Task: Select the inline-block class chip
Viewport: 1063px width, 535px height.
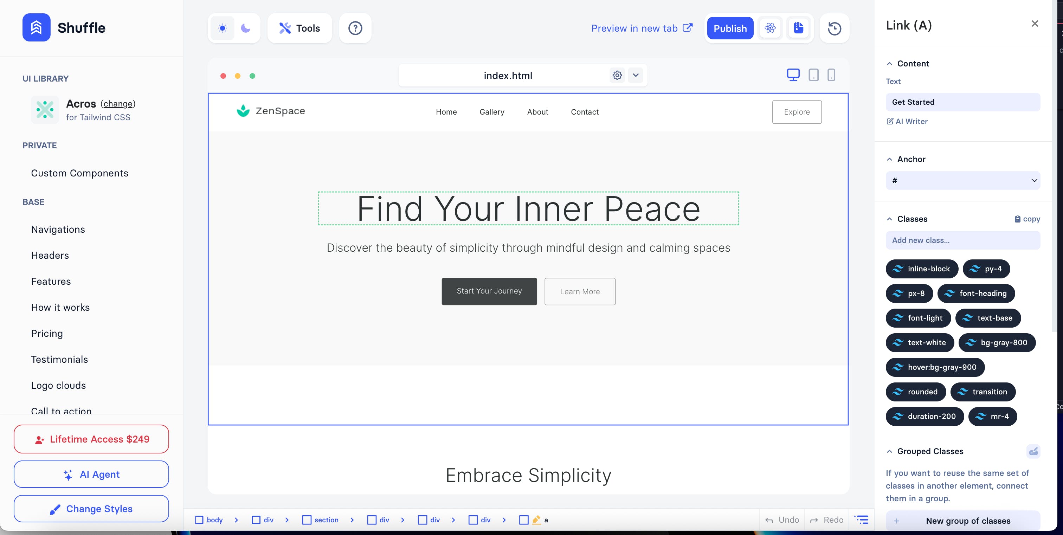Action: (x=922, y=269)
